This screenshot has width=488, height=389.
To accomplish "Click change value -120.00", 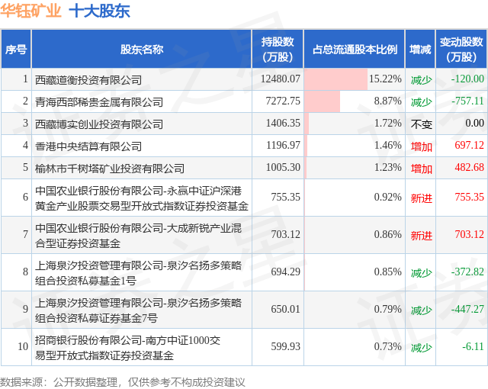I will [x=467, y=79].
